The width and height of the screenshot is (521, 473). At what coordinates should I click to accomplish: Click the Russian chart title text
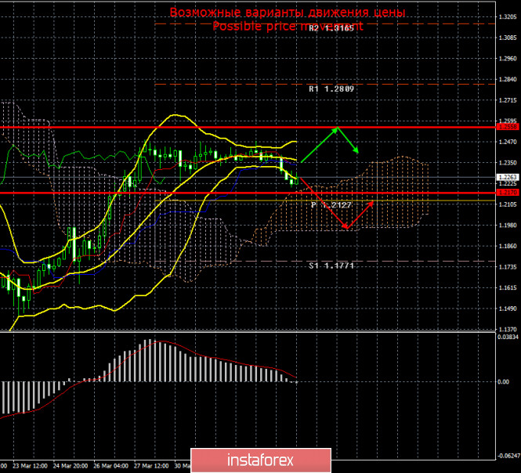[288, 12]
